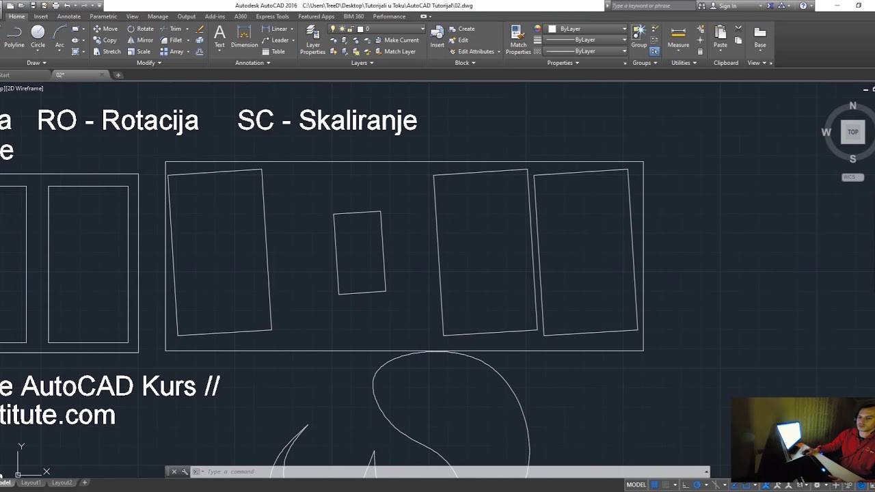
Task: Click Sign In button
Action: click(x=723, y=5)
